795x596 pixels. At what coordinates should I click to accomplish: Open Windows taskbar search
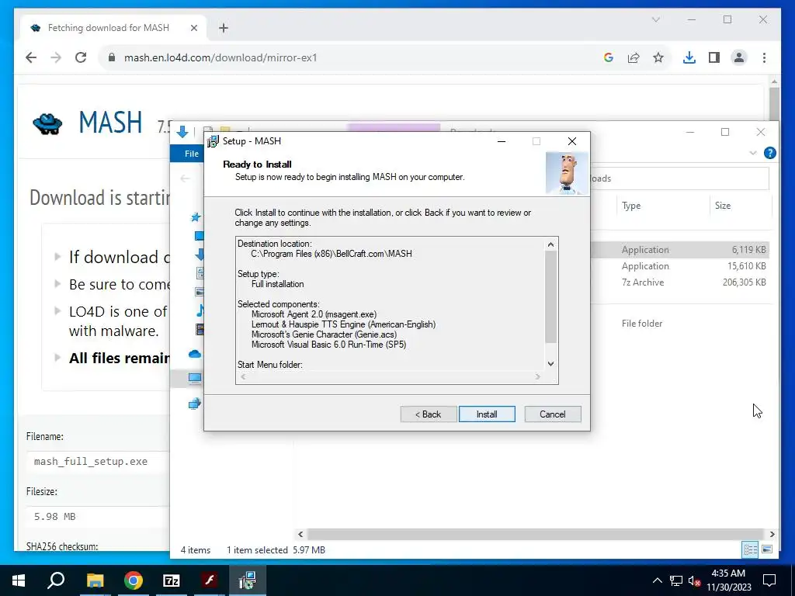(56, 580)
